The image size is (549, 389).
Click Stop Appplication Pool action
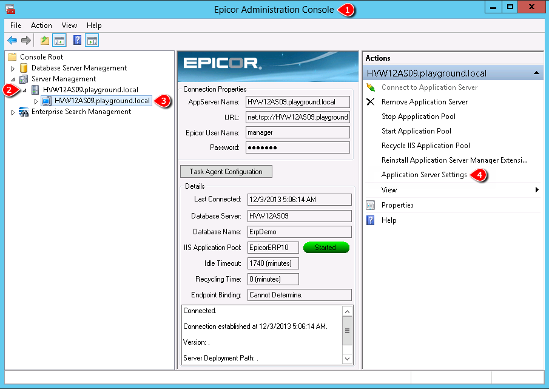[419, 117]
